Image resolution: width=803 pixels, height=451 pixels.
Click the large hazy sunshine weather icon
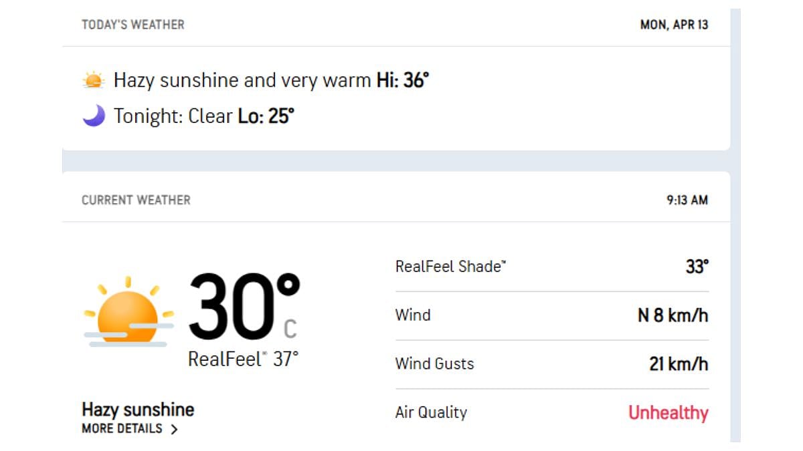128,312
